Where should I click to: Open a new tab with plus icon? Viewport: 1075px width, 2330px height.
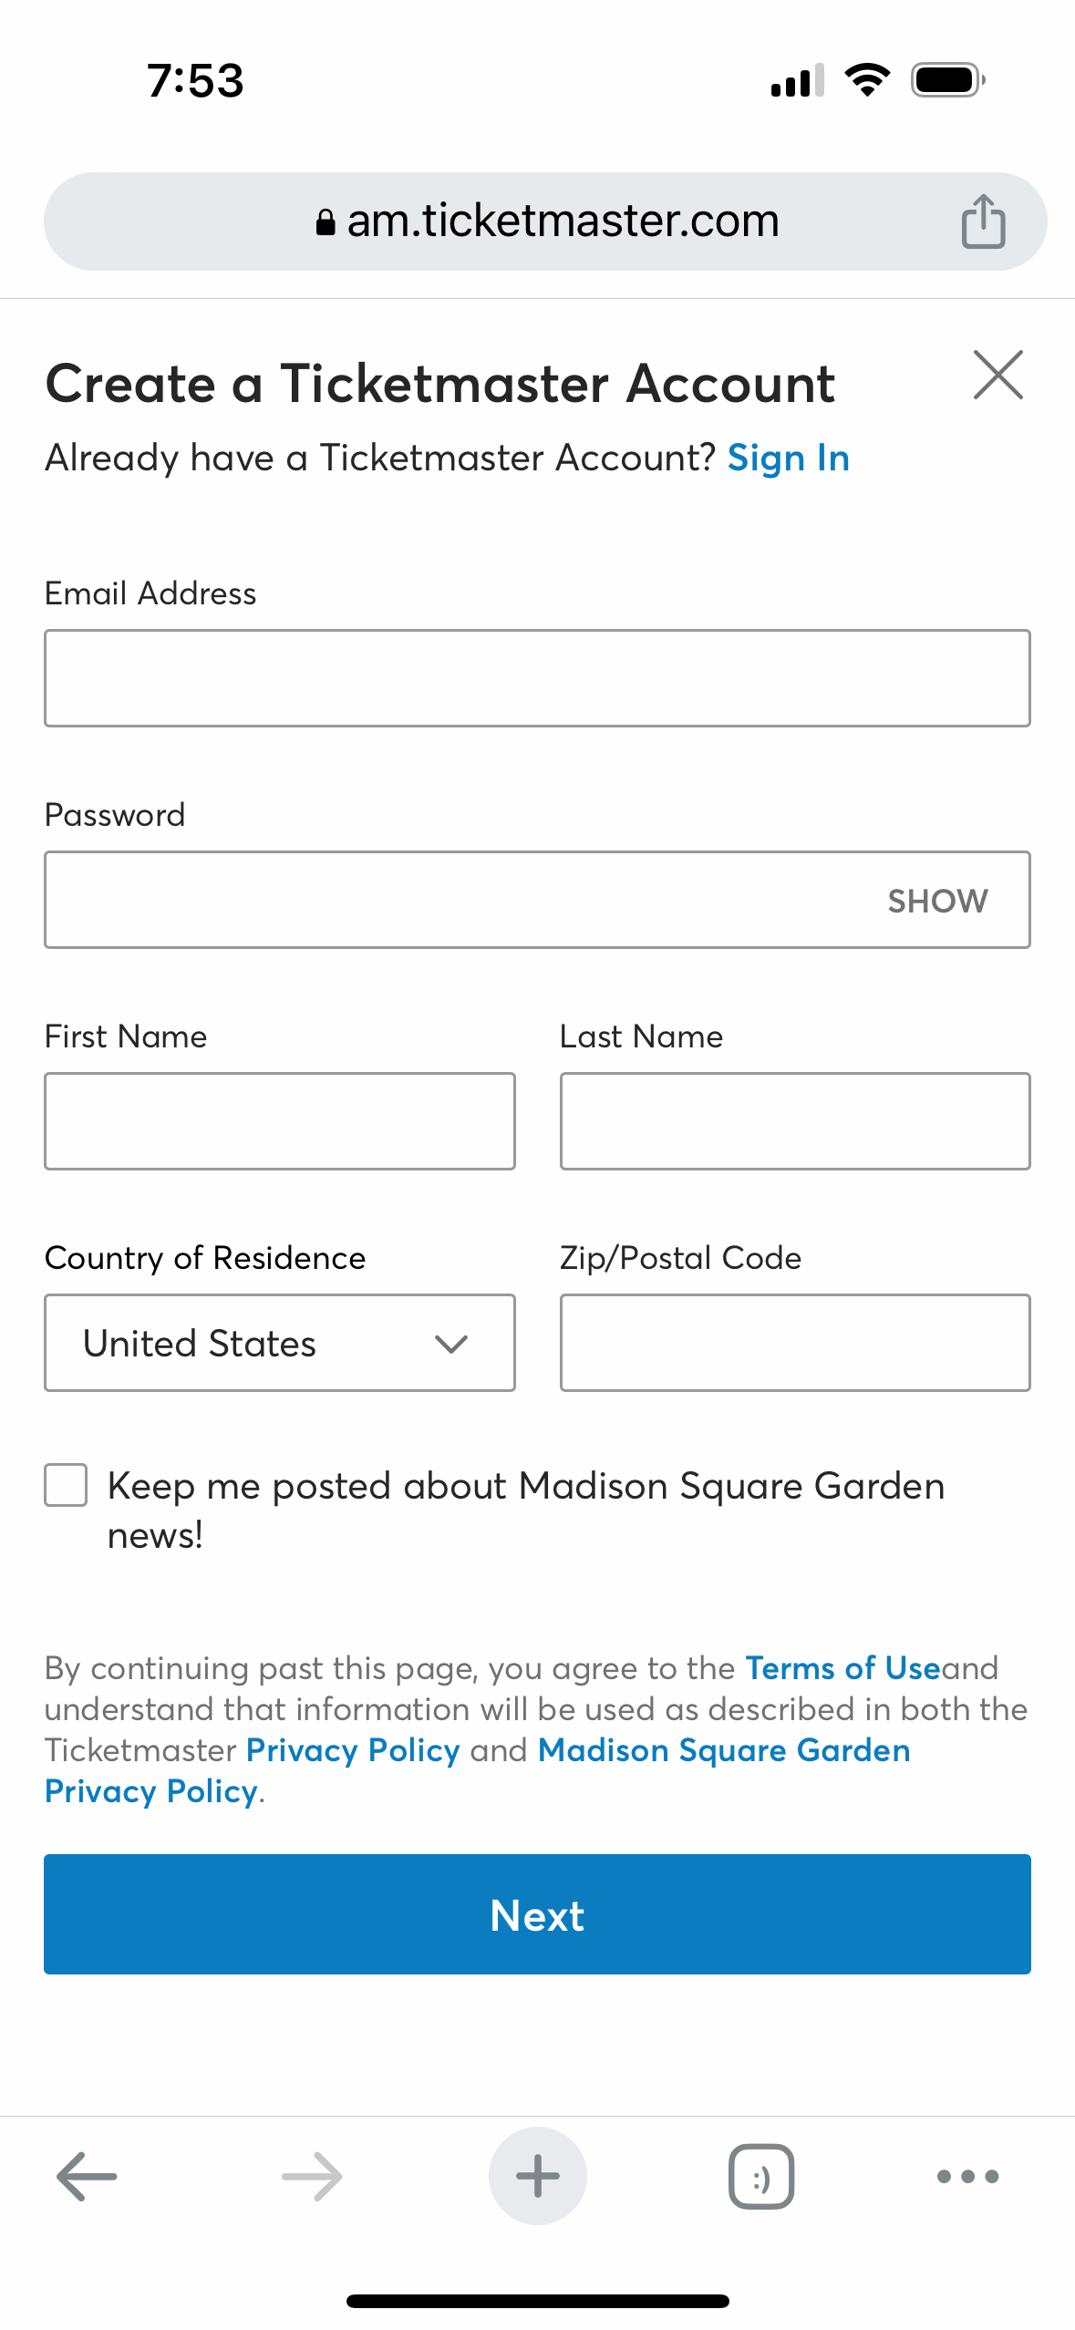(x=537, y=2176)
